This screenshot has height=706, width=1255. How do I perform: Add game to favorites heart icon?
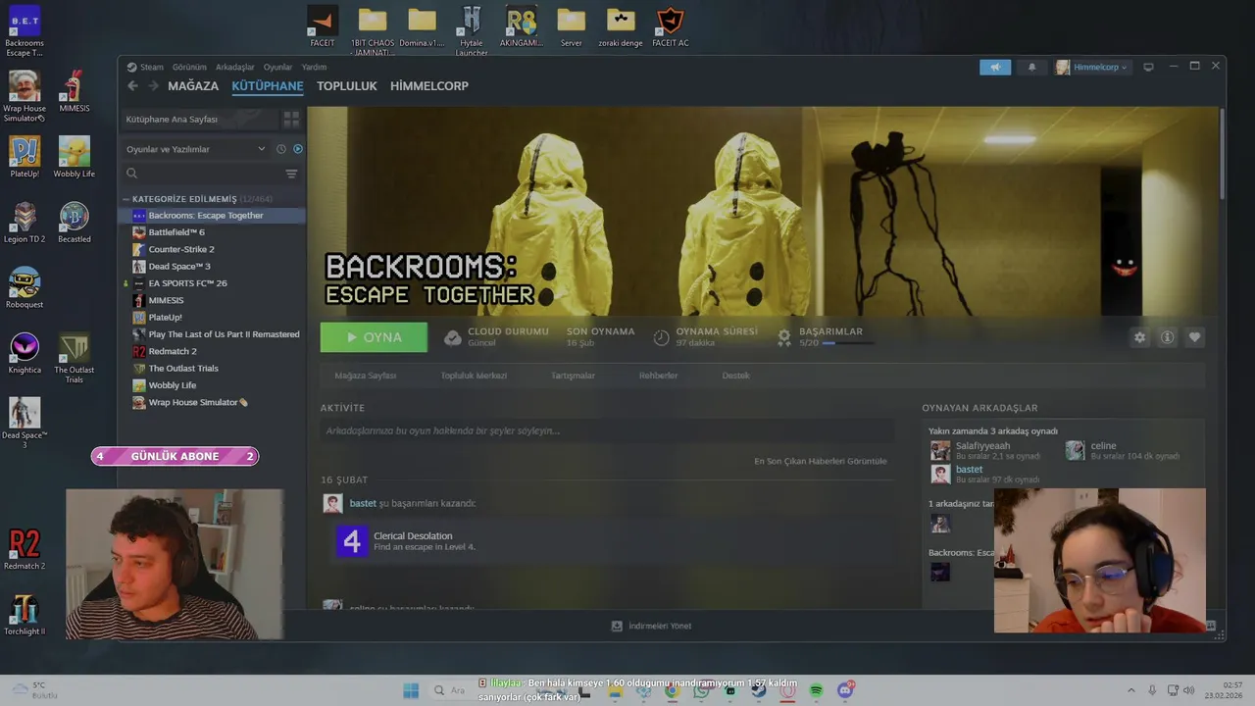point(1194,337)
